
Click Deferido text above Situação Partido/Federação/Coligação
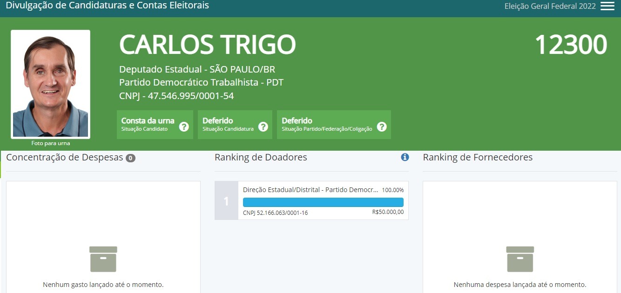click(x=297, y=120)
